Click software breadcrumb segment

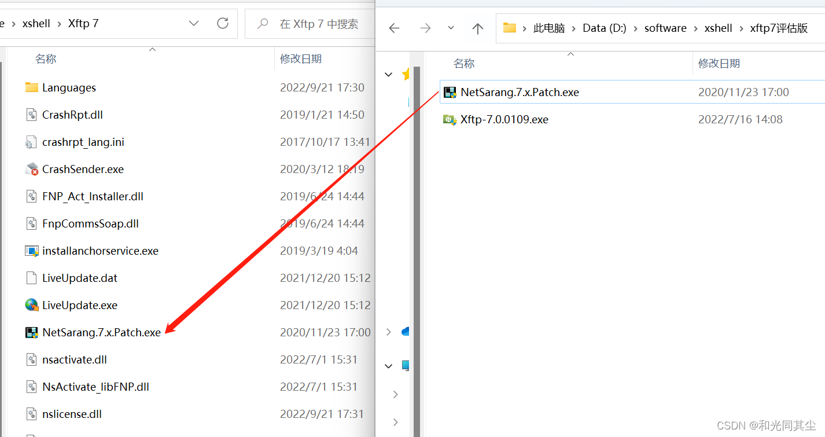point(665,28)
